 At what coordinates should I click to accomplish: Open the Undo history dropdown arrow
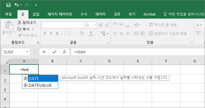tap(21, 5)
